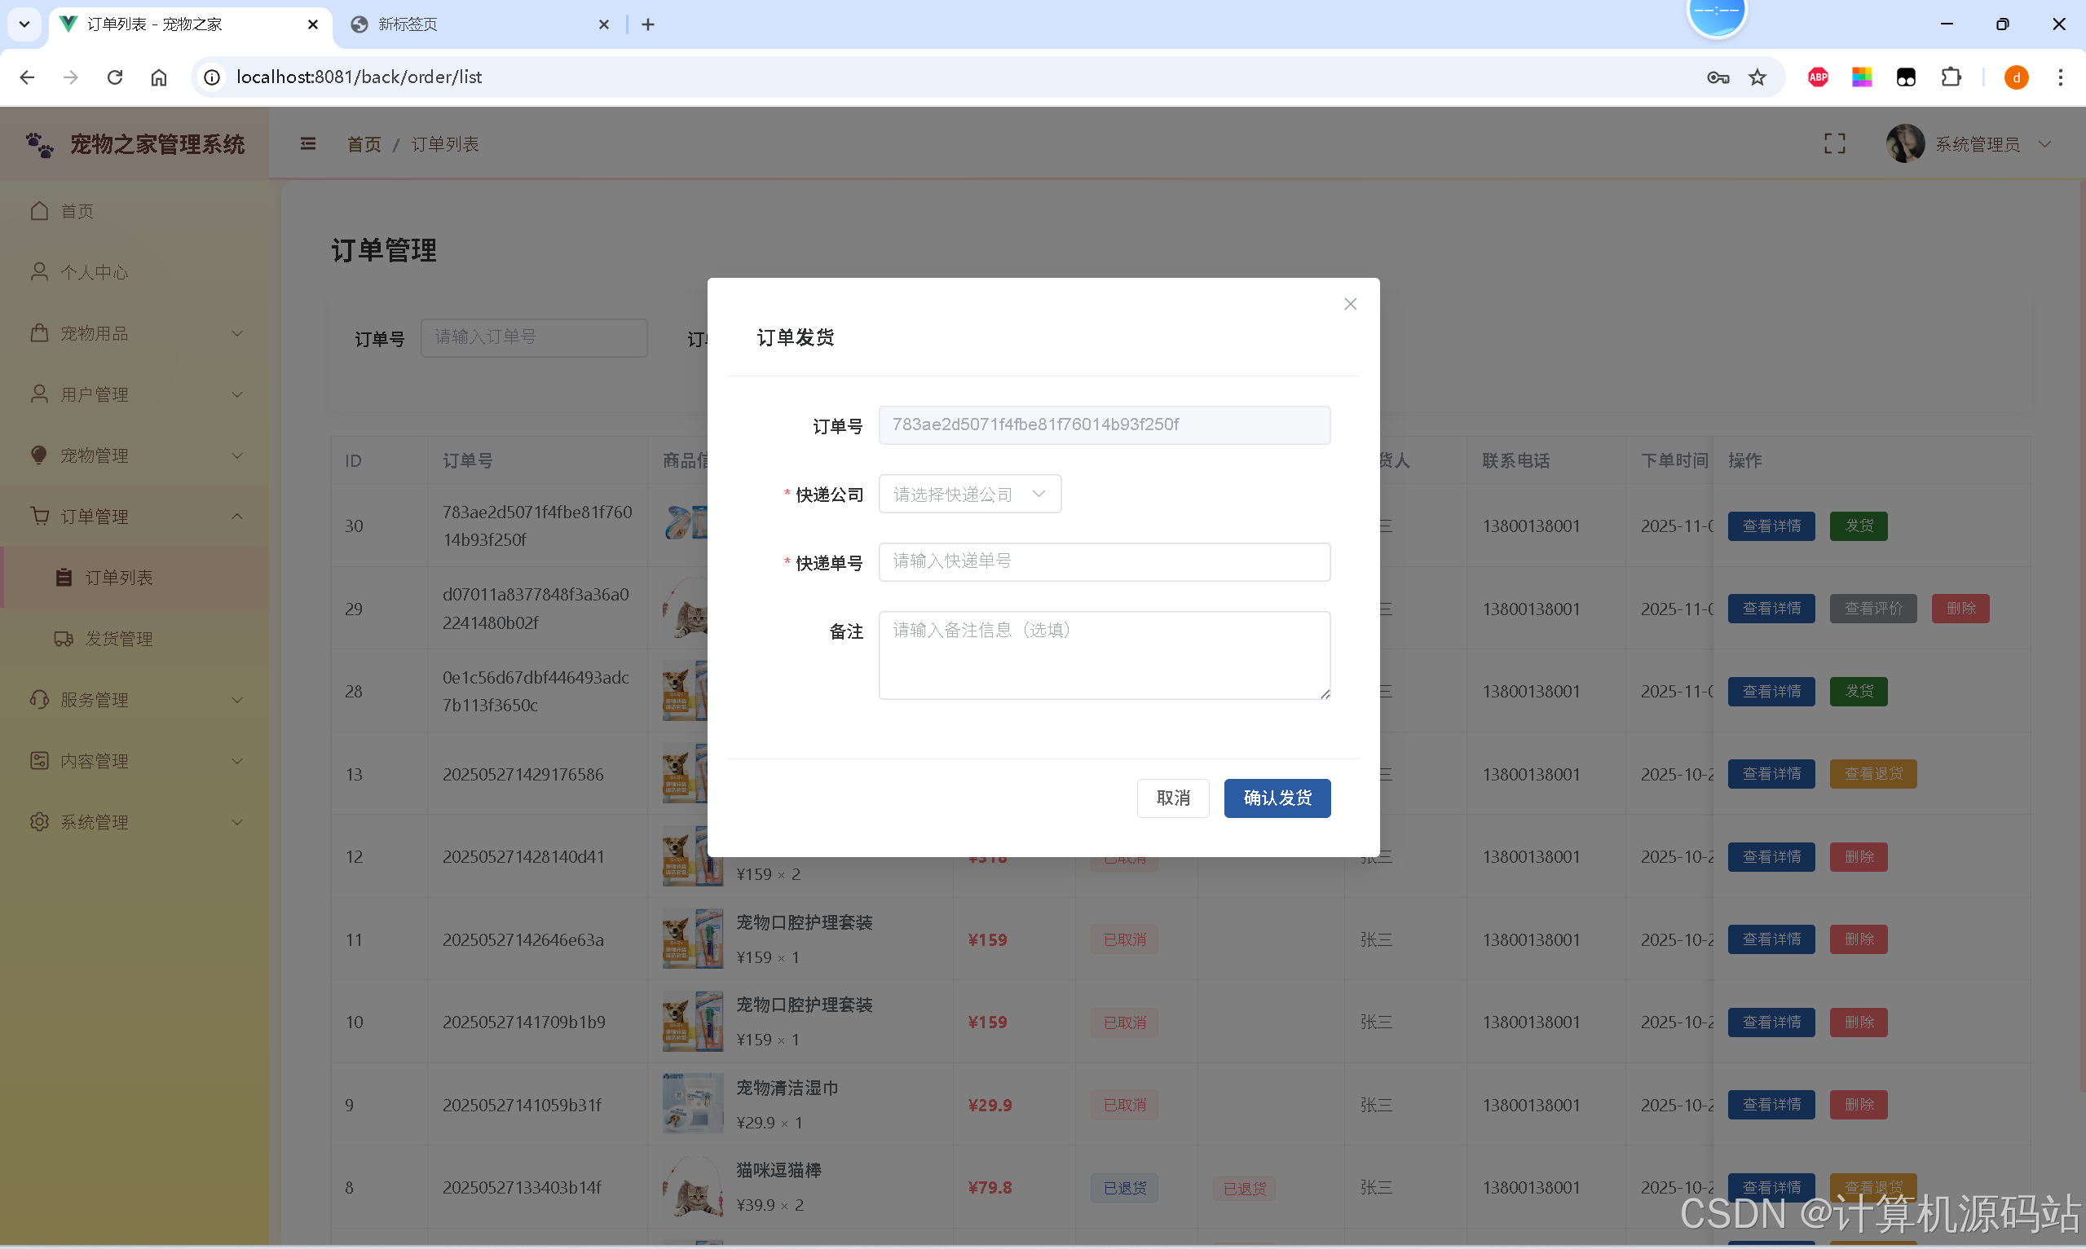Click browser home icon

tap(159, 77)
